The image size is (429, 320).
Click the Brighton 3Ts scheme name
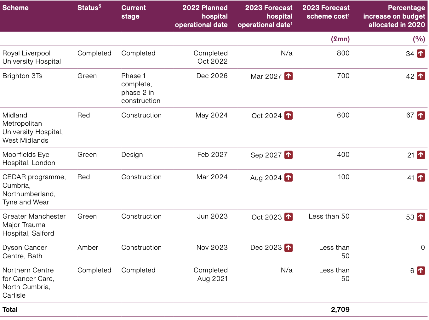(x=22, y=76)
